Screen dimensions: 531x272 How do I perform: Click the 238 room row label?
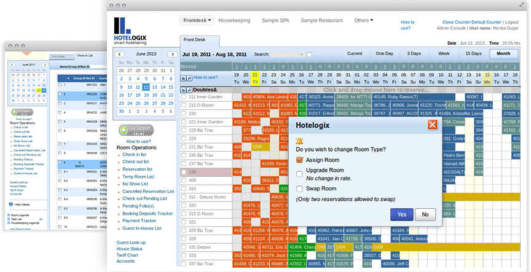206,172
